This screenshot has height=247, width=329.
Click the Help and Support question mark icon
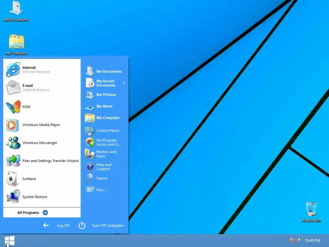(x=90, y=167)
